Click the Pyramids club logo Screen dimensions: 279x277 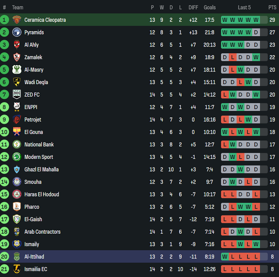pos(17,32)
